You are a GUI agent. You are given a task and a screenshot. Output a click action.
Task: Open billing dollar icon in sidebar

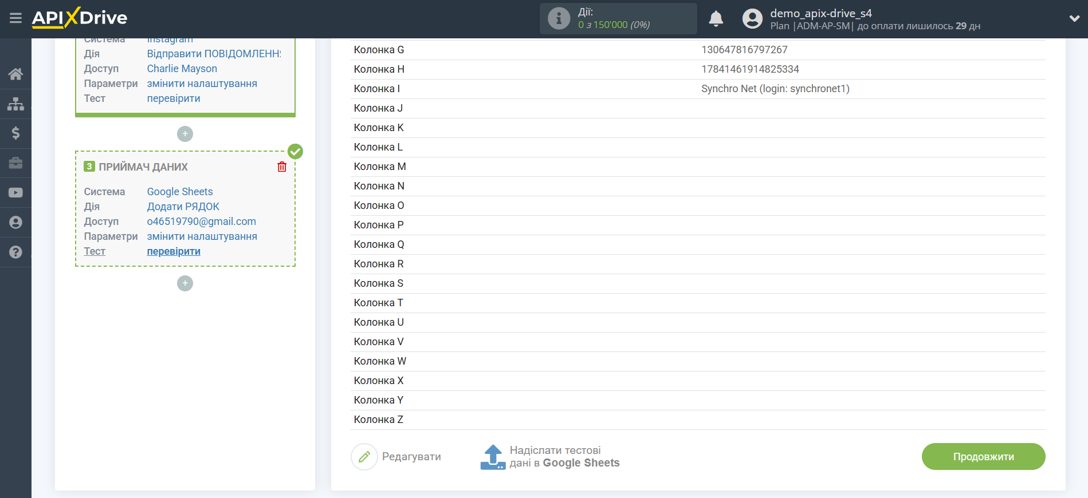click(15, 133)
